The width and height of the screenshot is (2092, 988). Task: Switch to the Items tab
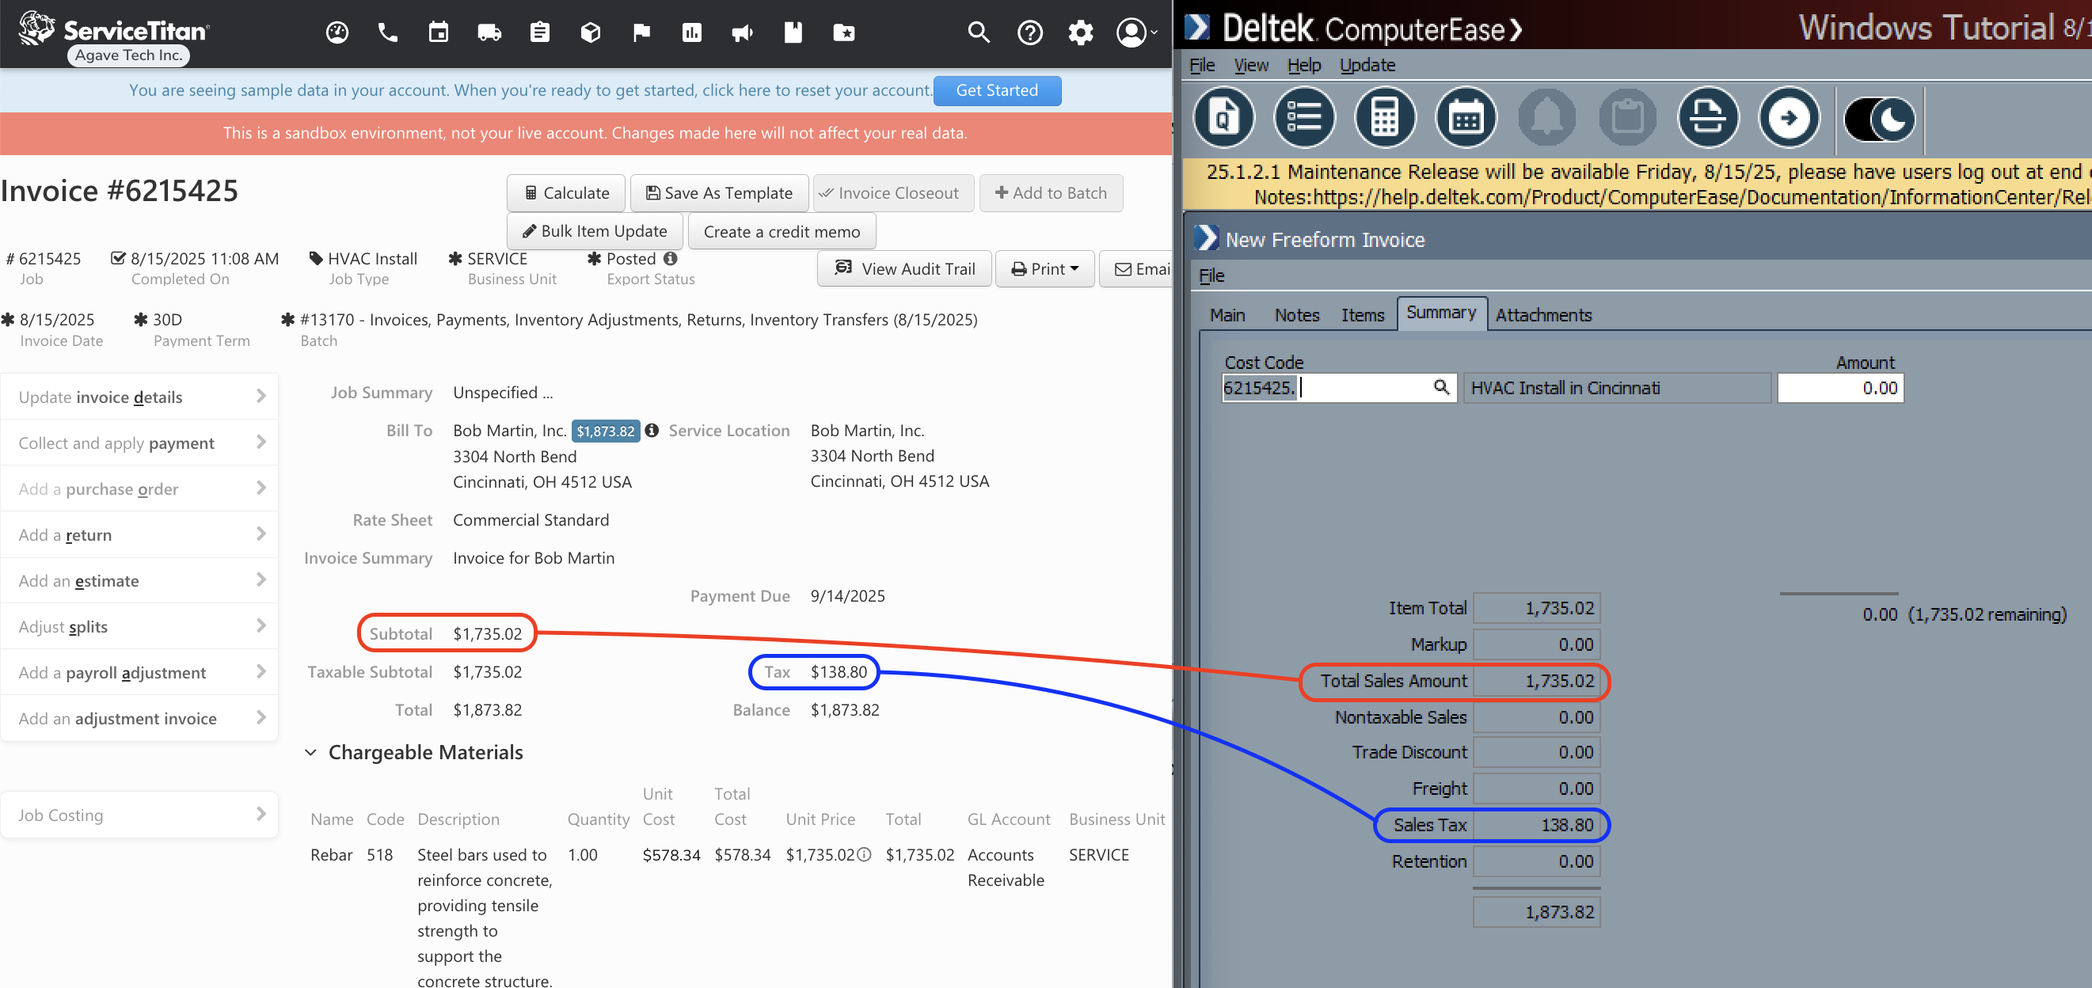pyautogui.click(x=1363, y=315)
